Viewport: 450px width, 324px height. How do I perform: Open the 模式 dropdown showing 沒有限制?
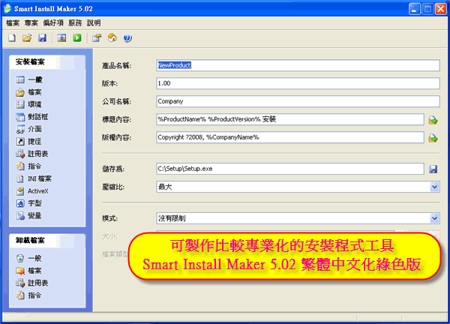pyautogui.click(x=434, y=218)
